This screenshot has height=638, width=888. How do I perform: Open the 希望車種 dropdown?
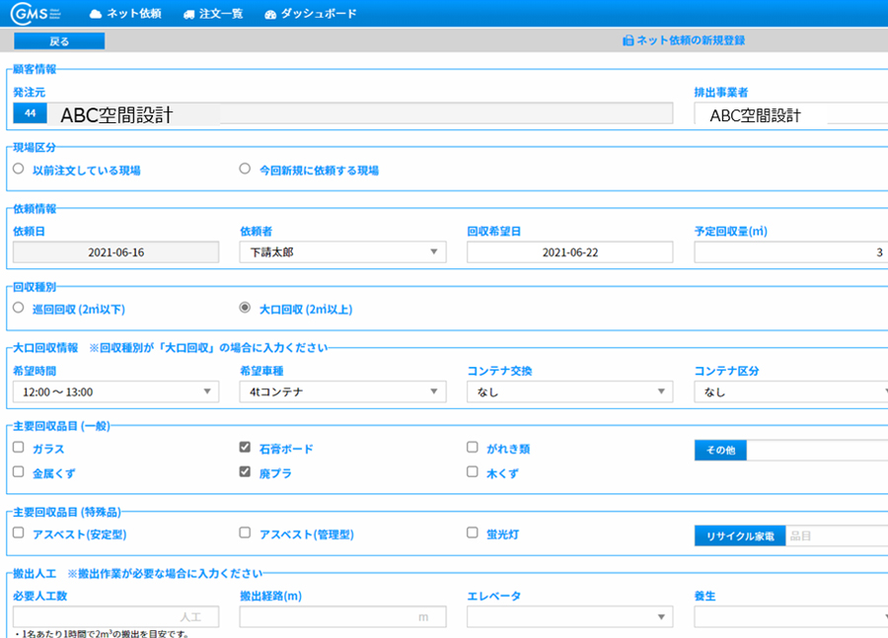pyautogui.click(x=342, y=391)
